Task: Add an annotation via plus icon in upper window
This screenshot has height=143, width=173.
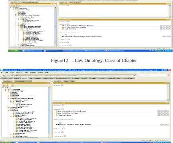Action: (x=68, y=6)
